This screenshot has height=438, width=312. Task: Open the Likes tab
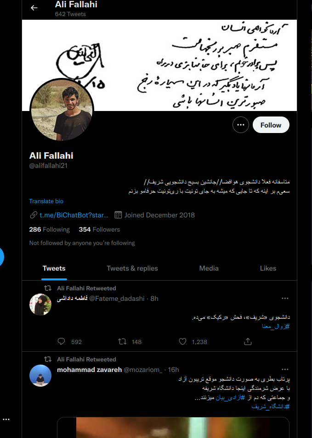[268, 268]
